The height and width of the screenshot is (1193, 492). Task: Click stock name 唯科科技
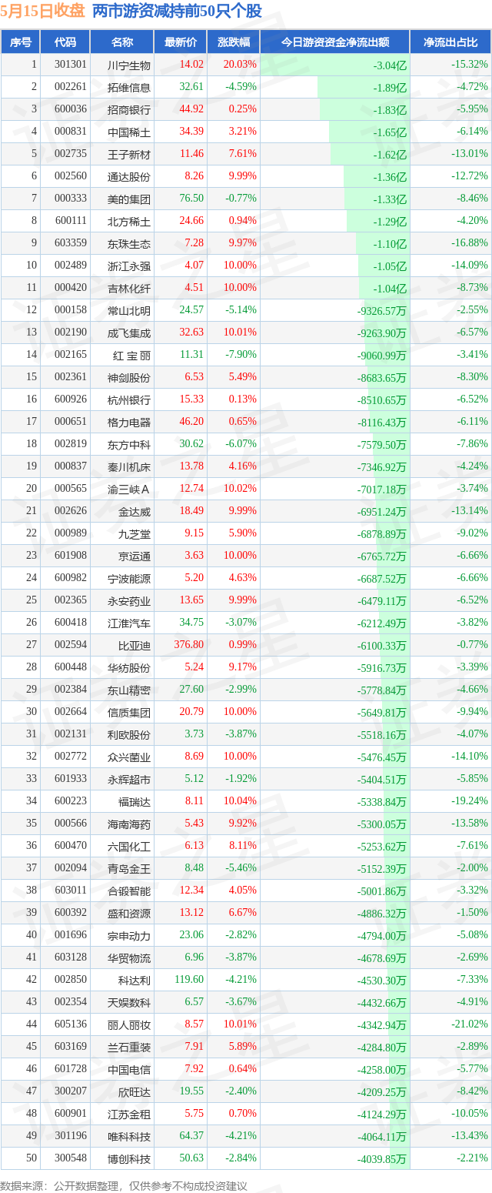(x=129, y=1136)
